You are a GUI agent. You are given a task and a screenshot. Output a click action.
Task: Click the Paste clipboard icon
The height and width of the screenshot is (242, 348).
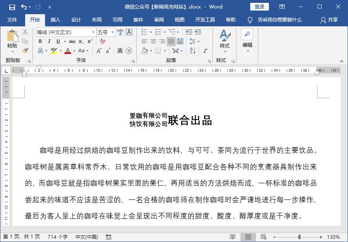click(13, 36)
